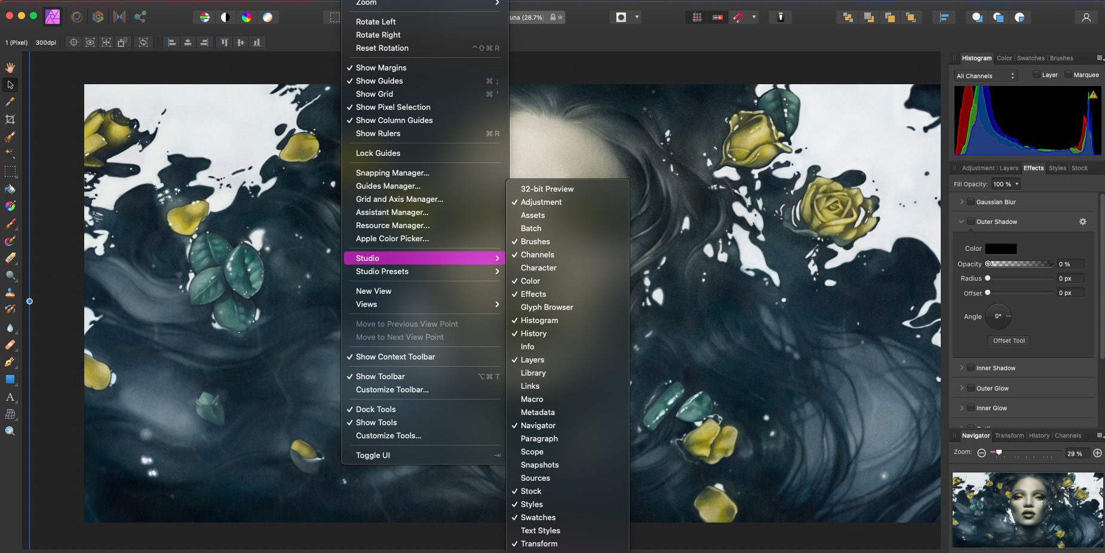Viewport: 1105px width, 553px height.
Task: Expand the Inner Shadow effect section
Action: [x=962, y=368]
